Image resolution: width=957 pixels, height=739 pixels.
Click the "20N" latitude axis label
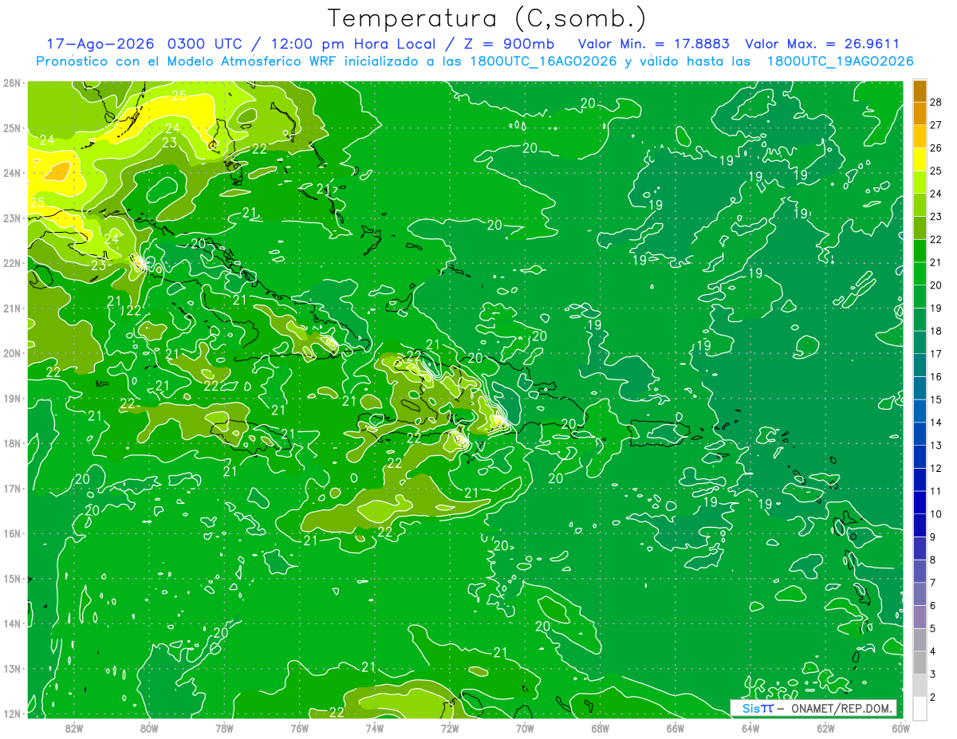(x=12, y=353)
